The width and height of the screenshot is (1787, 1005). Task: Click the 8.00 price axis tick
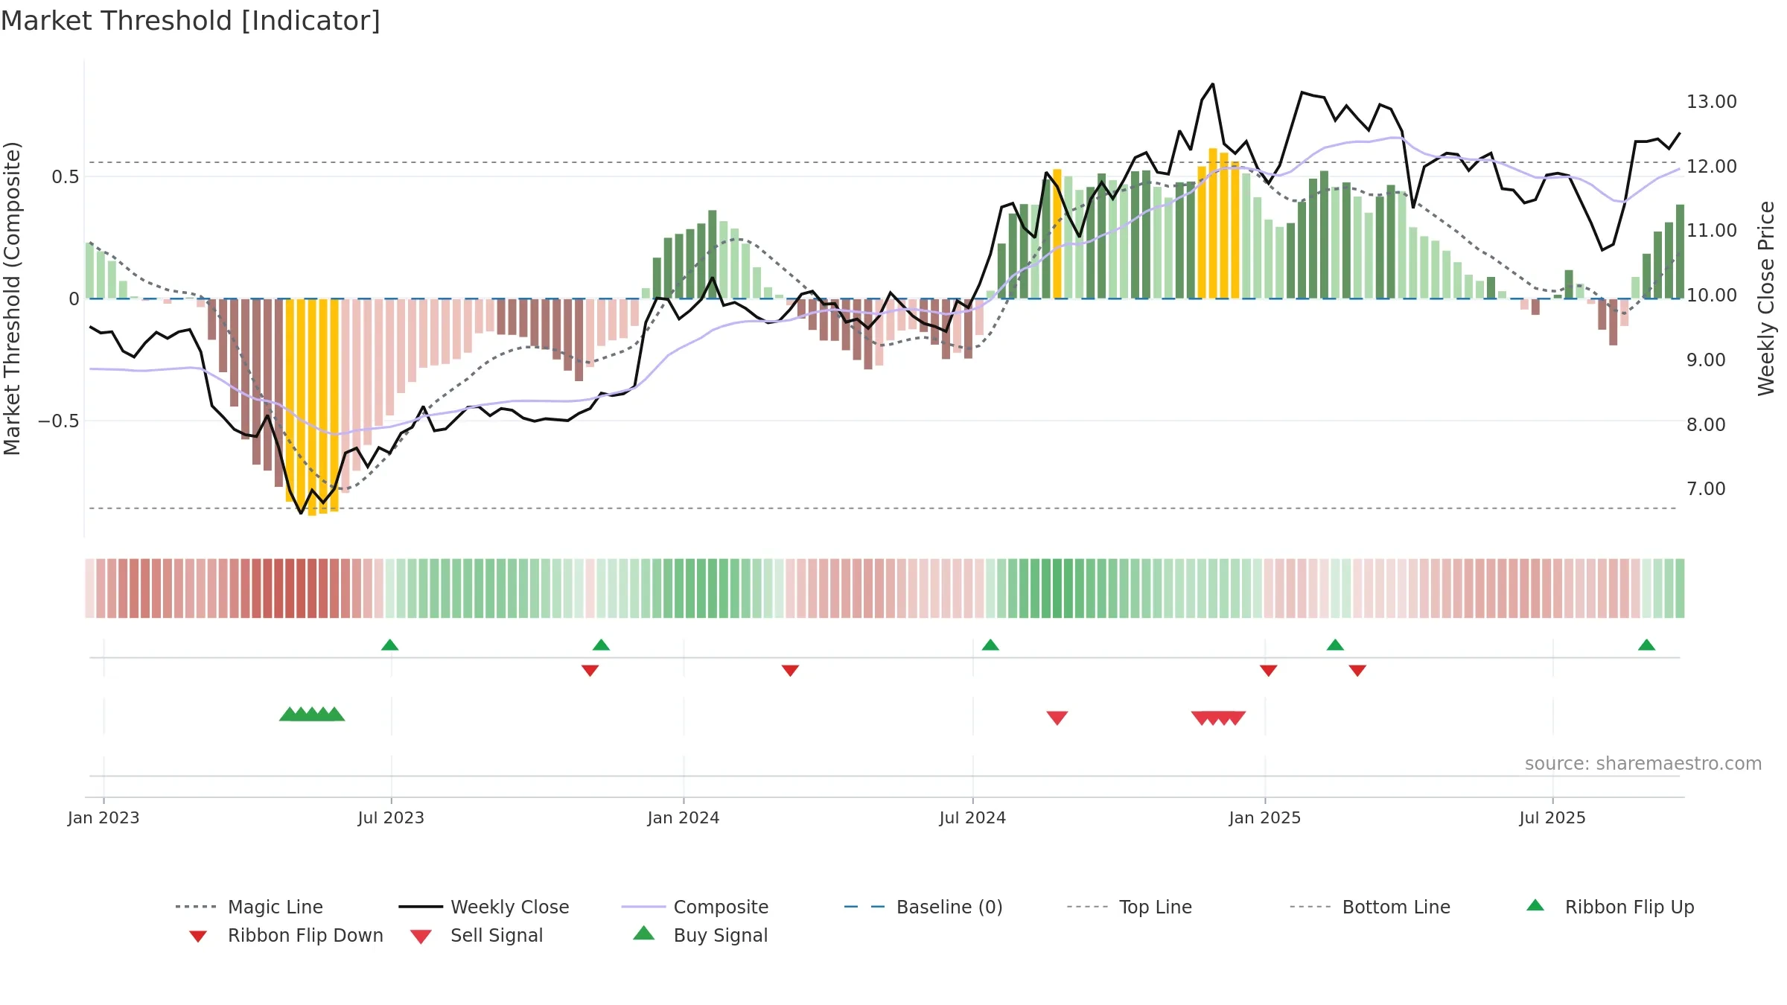(x=1706, y=424)
